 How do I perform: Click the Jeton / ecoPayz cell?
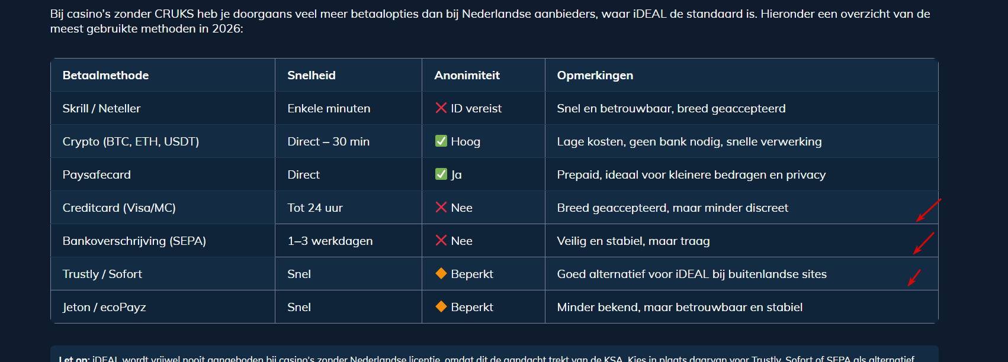point(104,307)
